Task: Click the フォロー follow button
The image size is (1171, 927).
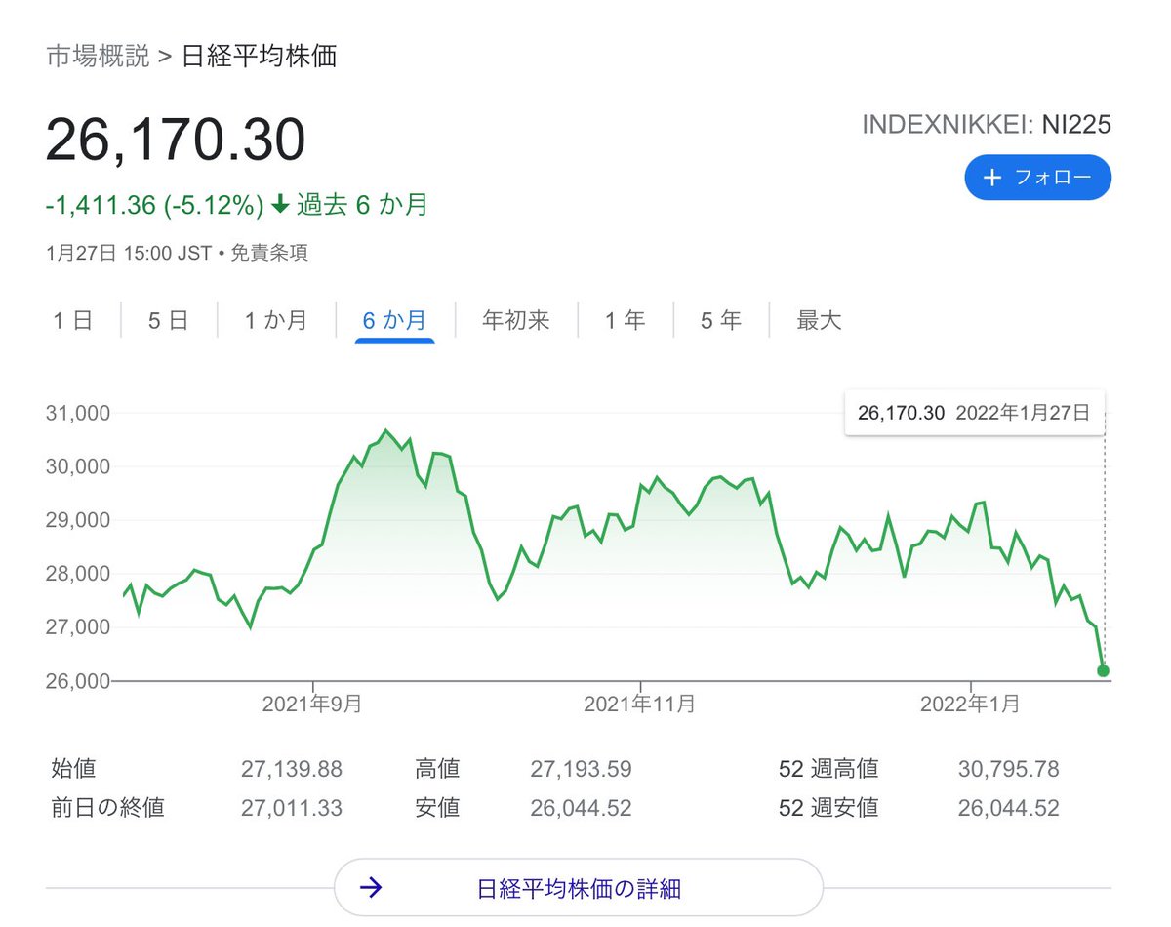Action: [x=1037, y=178]
